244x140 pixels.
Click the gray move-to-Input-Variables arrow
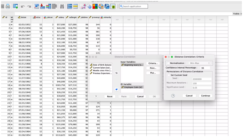116,73
